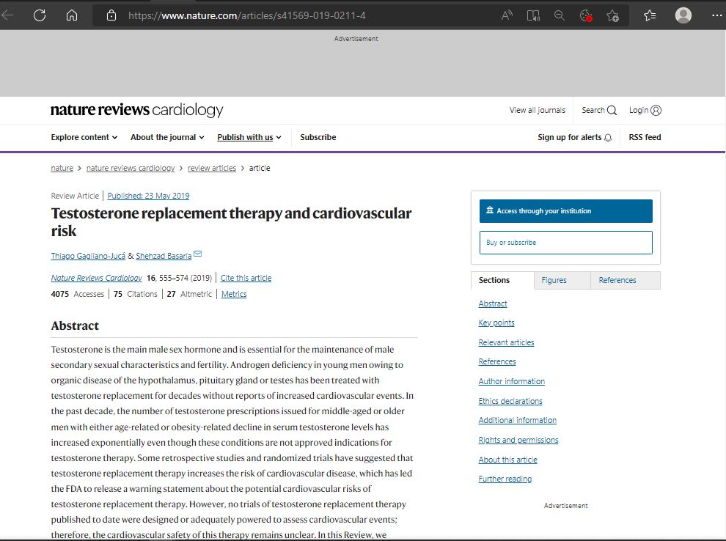Click Published: 23 May 2019 link
Screen dimensions: 726x541
pos(148,196)
